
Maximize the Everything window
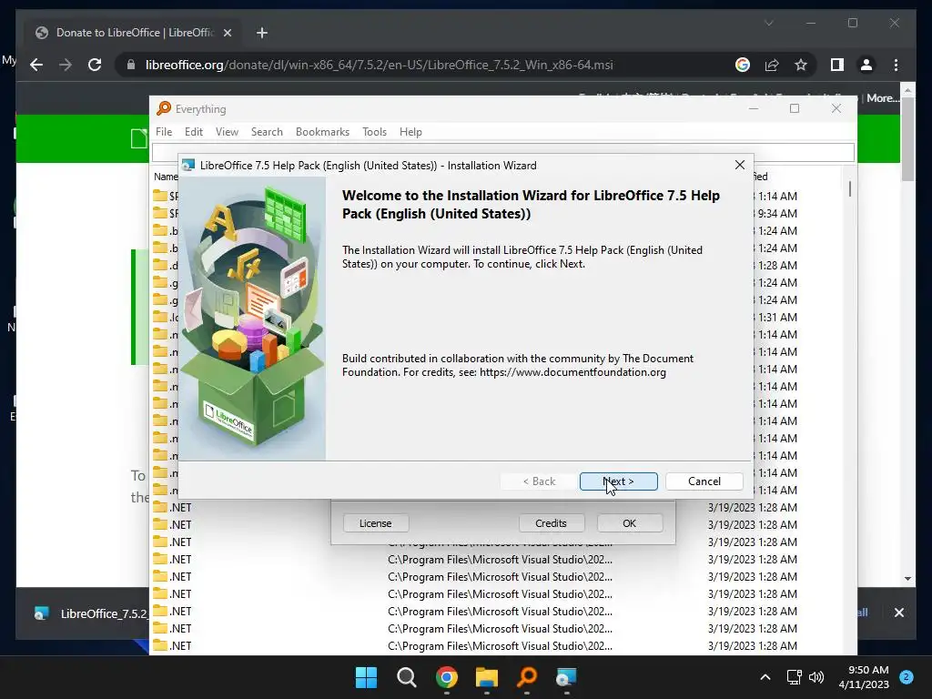point(794,108)
